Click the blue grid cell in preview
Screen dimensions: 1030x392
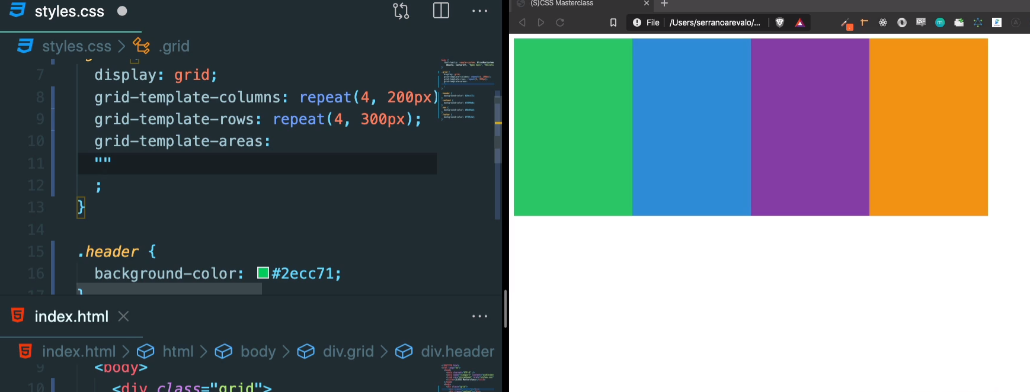(x=692, y=127)
